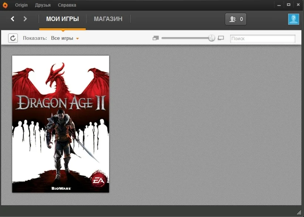
Task: Click the back navigation arrow
Action: (x=12, y=19)
